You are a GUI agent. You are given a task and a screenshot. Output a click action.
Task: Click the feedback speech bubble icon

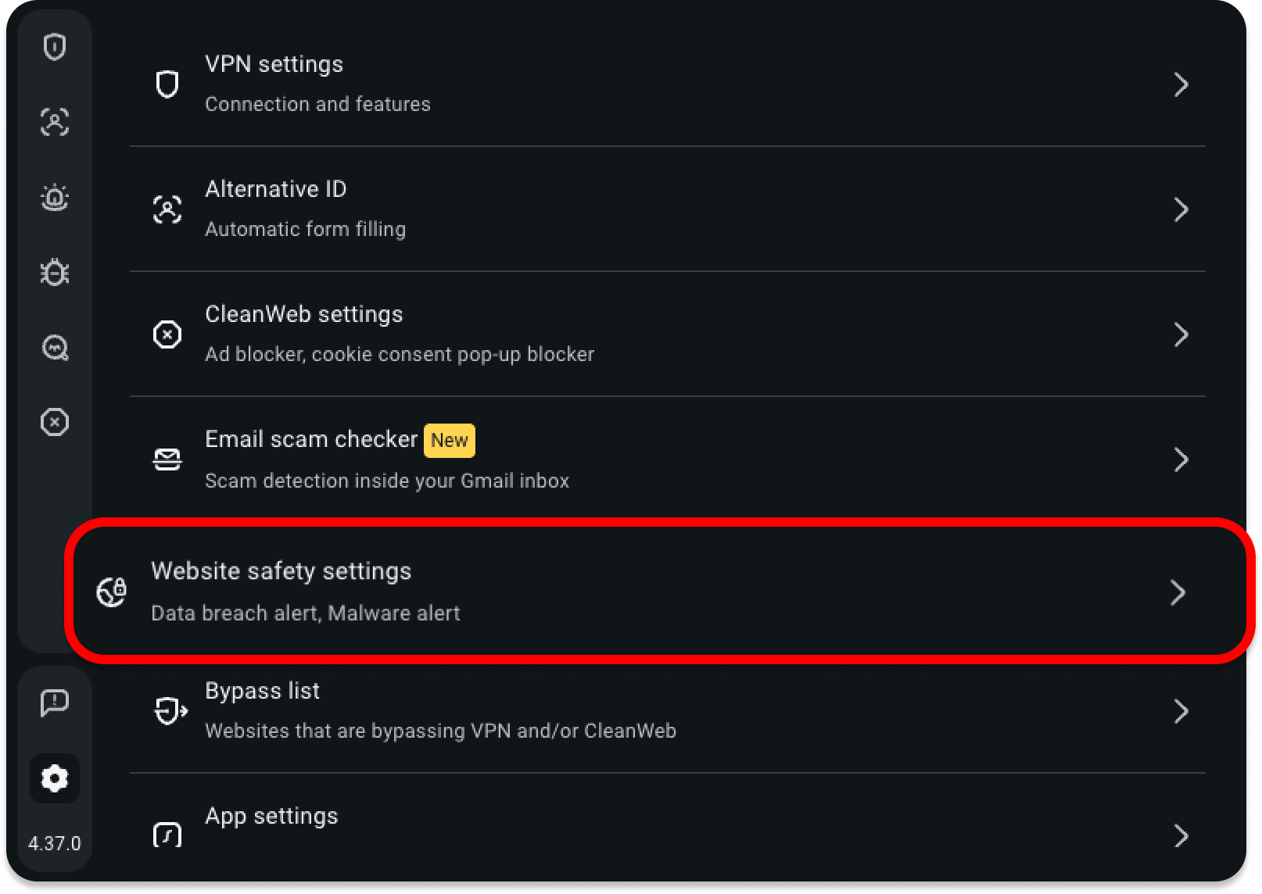coord(55,703)
